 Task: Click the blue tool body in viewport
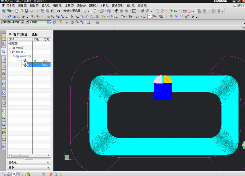[163, 91]
